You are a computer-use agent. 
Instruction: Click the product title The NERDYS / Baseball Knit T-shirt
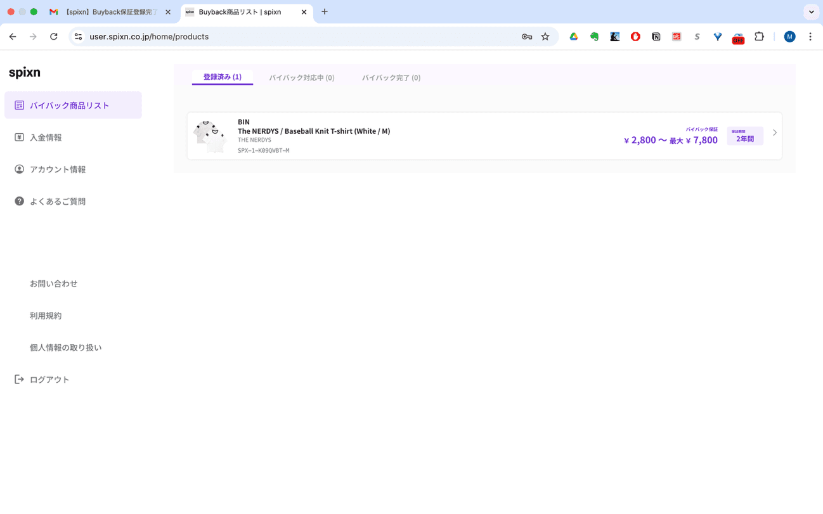[314, 131]
